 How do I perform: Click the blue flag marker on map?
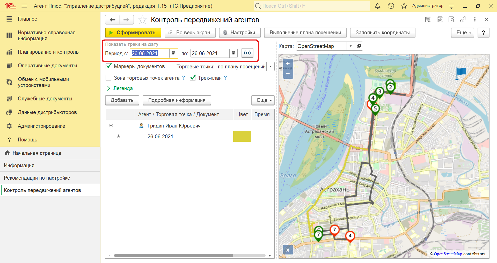point(461,73)
